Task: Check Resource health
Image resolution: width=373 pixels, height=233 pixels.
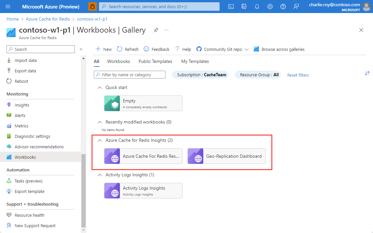Action: click(29, 215)
